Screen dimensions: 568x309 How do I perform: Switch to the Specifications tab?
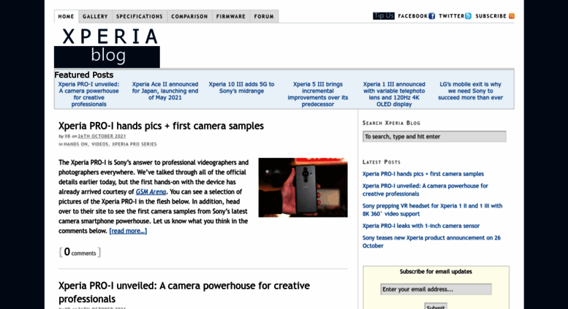(140, 16)
